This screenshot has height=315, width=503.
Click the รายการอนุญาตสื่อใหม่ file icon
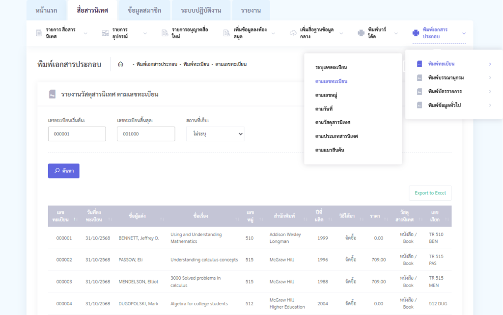coord(165,33)
